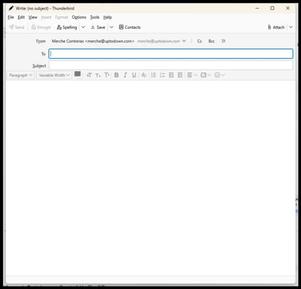Decrease the font size
Screen dimensions: 301x289
coord(98,75)
